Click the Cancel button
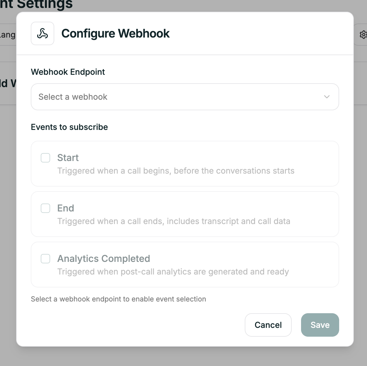This screenshot has height=366, width=367. pos(268,325)
